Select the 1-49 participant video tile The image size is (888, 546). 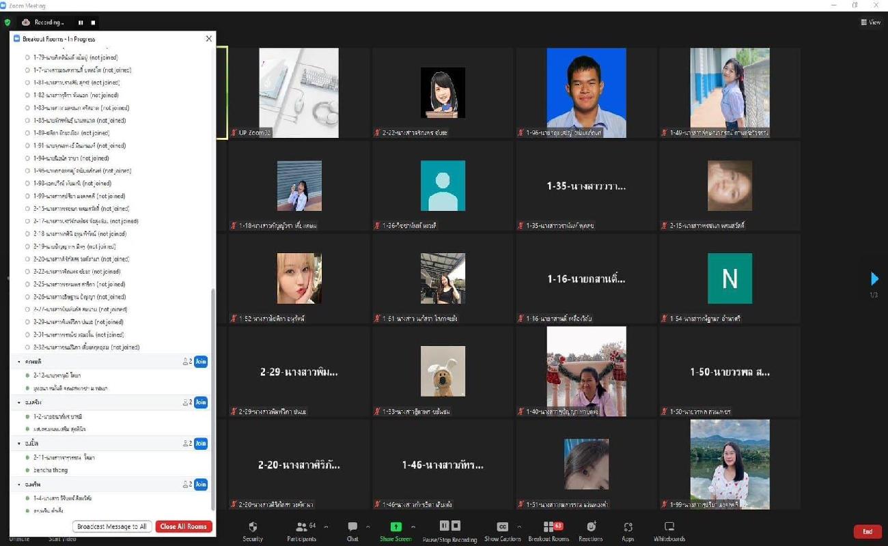tap(730, 92)
